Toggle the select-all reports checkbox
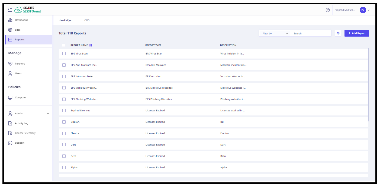This screenshot has height=187, width=380. [x=64, y=45]
